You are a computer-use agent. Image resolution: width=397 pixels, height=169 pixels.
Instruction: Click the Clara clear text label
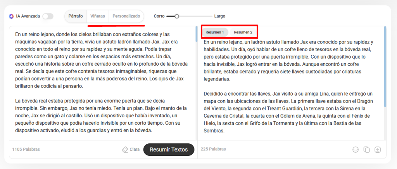click(135, 150)
